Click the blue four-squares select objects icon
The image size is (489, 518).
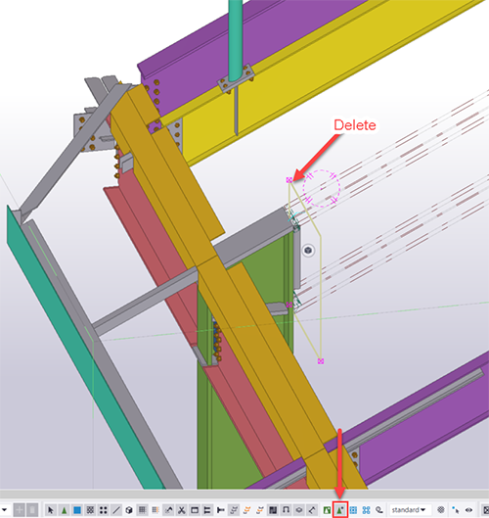click(x=366, y=510)
